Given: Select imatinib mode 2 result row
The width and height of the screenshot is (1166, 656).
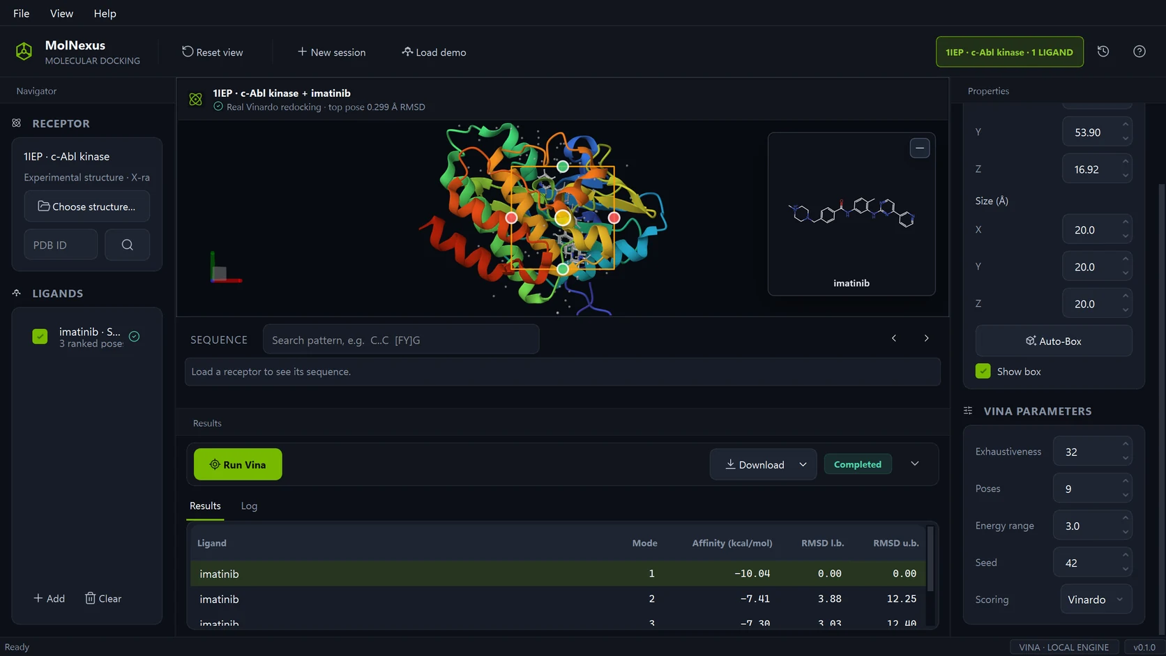Looking at the screenshot, I should click(x=558, y=599).
